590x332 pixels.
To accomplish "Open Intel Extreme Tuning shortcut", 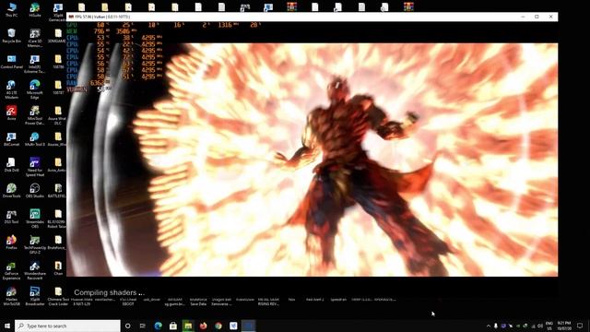I will (35, 64).
